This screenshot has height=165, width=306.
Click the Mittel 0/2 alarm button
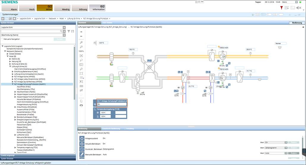tap(45, 8)
